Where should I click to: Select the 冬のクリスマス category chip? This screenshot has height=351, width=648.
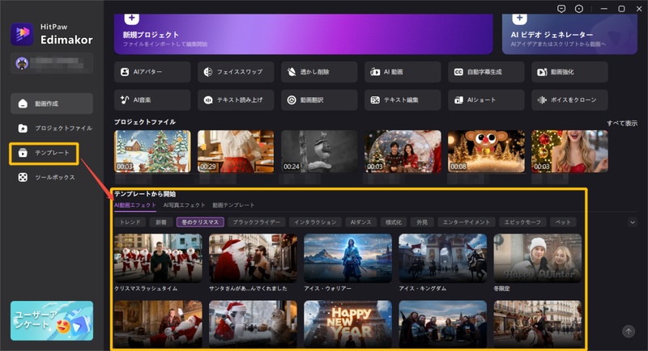click(200, 222)
